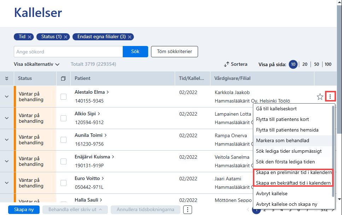Click select-all icon in table header
The height and width of the screenshot is (215, 342).
[63, 79]
